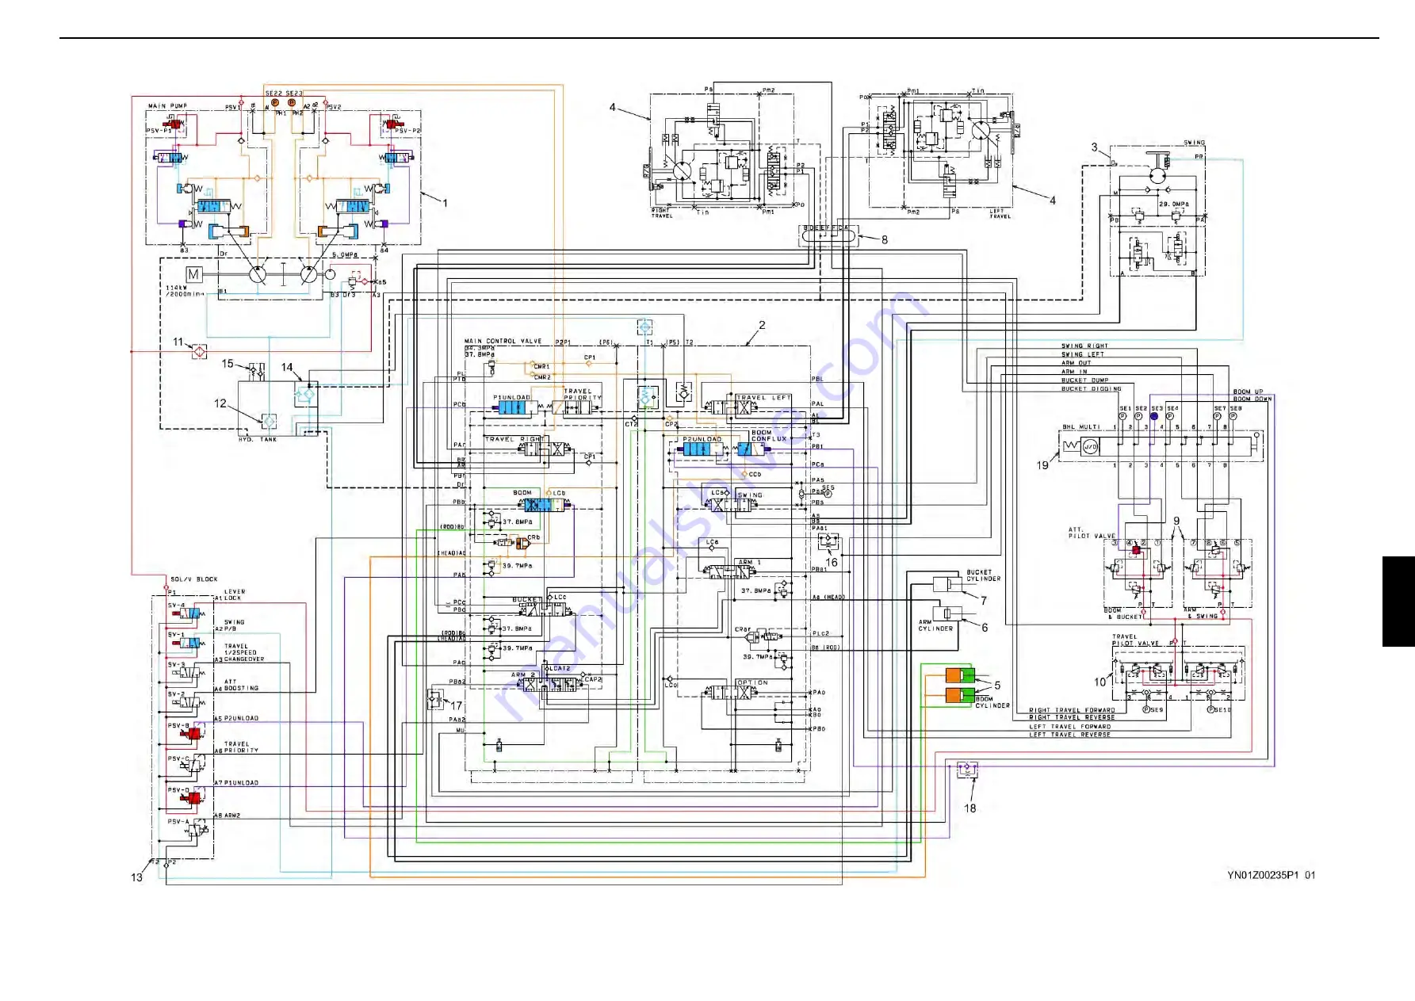The height and width of the screenshot is (1001, 1415).
Task: Select the BUCKET DUMP line label
Action: 1085,380
